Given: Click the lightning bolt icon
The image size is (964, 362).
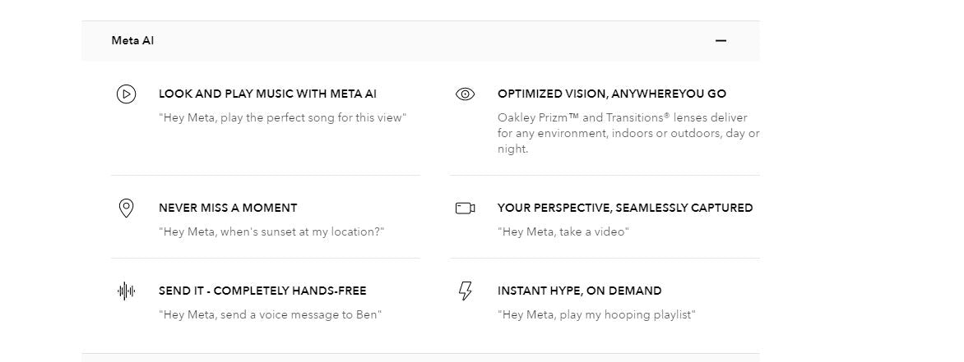Looking at the screenshot, I should (465, 291).
